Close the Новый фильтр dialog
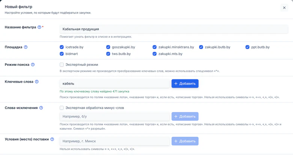The image size is (293, 156). pos(284,8)
